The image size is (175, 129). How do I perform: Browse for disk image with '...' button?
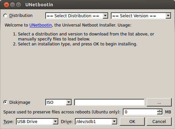coord(159,102)
